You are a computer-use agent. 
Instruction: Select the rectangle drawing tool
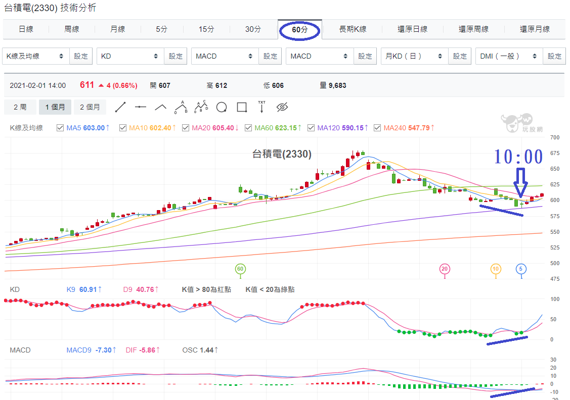coord(242,107)
